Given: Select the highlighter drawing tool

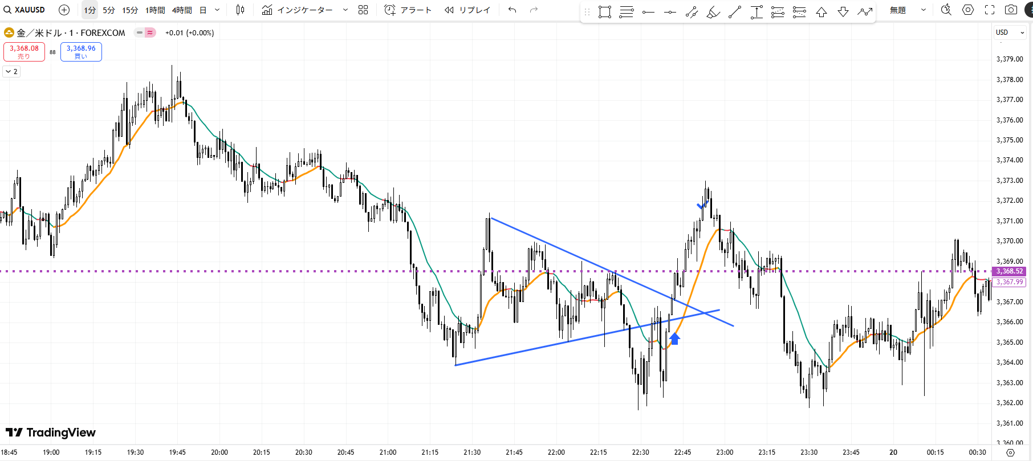Looking at the screenshot, I should click(x=713, y=11).
